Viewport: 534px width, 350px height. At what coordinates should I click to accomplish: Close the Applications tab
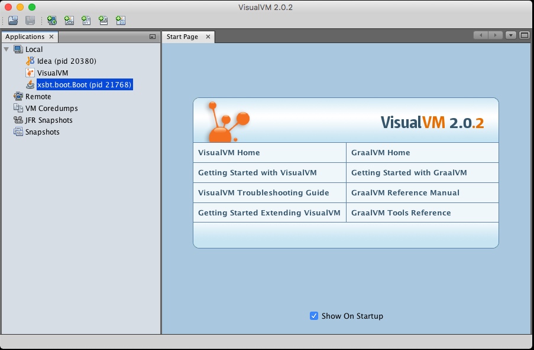point(51,37)
